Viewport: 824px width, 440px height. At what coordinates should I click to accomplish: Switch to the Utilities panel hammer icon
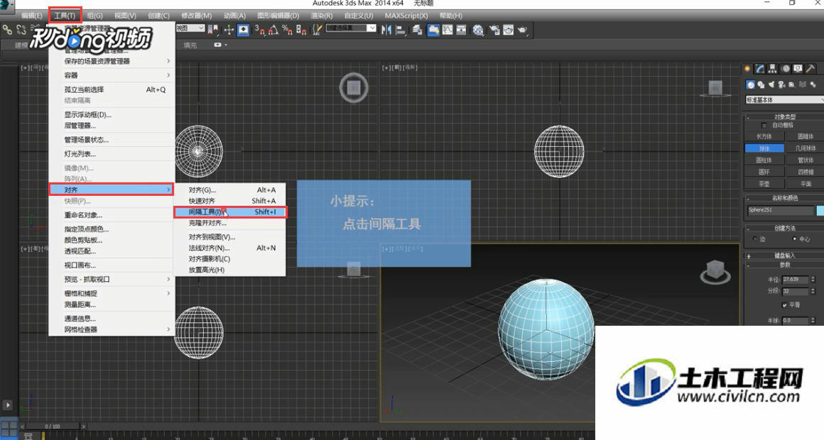coord(811,69)
